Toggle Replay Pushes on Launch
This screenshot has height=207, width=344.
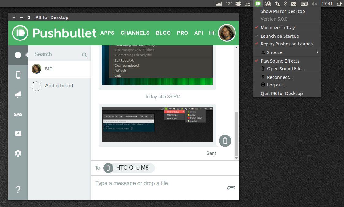[x=287, y=44]
